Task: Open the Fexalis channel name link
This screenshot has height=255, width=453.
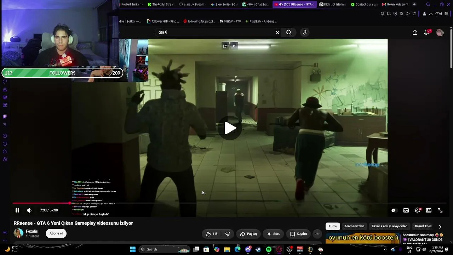Action: (32, 231)
